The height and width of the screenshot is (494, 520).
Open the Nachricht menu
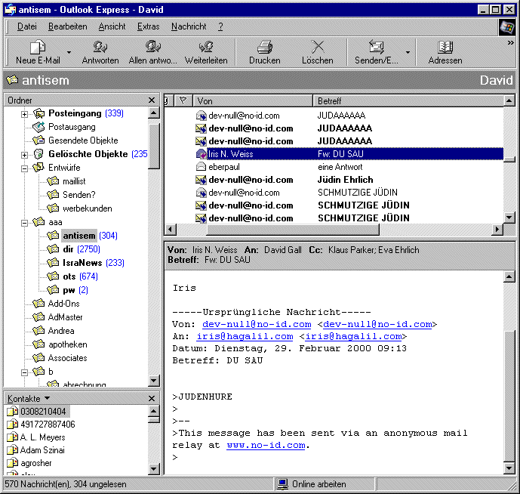click(189, 26)
